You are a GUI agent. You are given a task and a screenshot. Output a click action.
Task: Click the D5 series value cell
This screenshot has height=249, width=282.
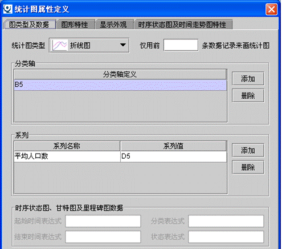click(174, 156)
